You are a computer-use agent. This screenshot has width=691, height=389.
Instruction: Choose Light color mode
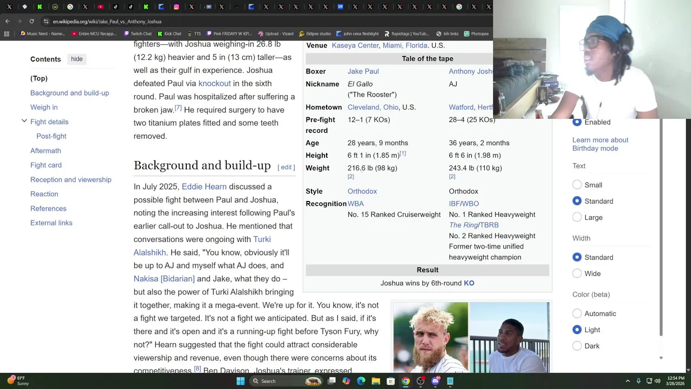(x=577, y=330)
